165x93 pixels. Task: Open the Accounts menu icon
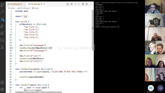2,82
